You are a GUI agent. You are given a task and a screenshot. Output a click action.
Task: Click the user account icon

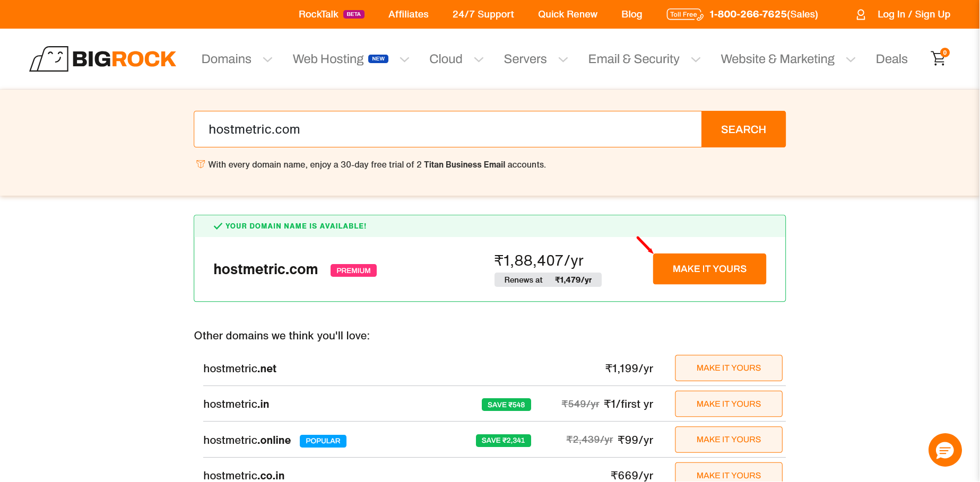(x=861, y=15)
